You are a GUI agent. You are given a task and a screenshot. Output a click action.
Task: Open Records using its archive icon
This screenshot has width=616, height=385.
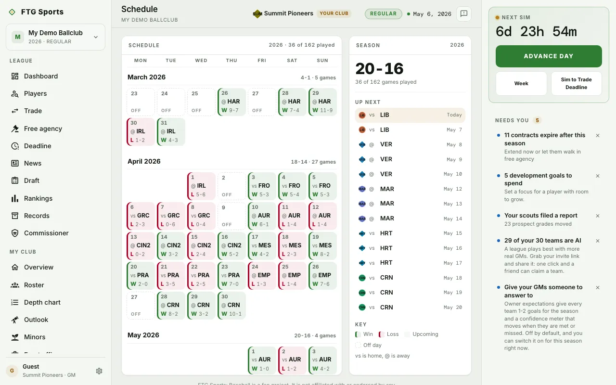click(x=15, y=216)
